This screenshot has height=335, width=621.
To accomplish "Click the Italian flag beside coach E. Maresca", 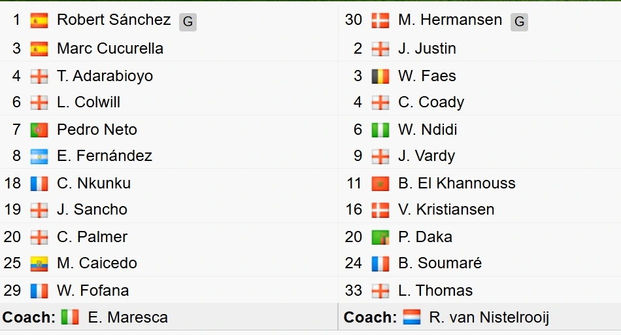I will click(x=70, y=317).
